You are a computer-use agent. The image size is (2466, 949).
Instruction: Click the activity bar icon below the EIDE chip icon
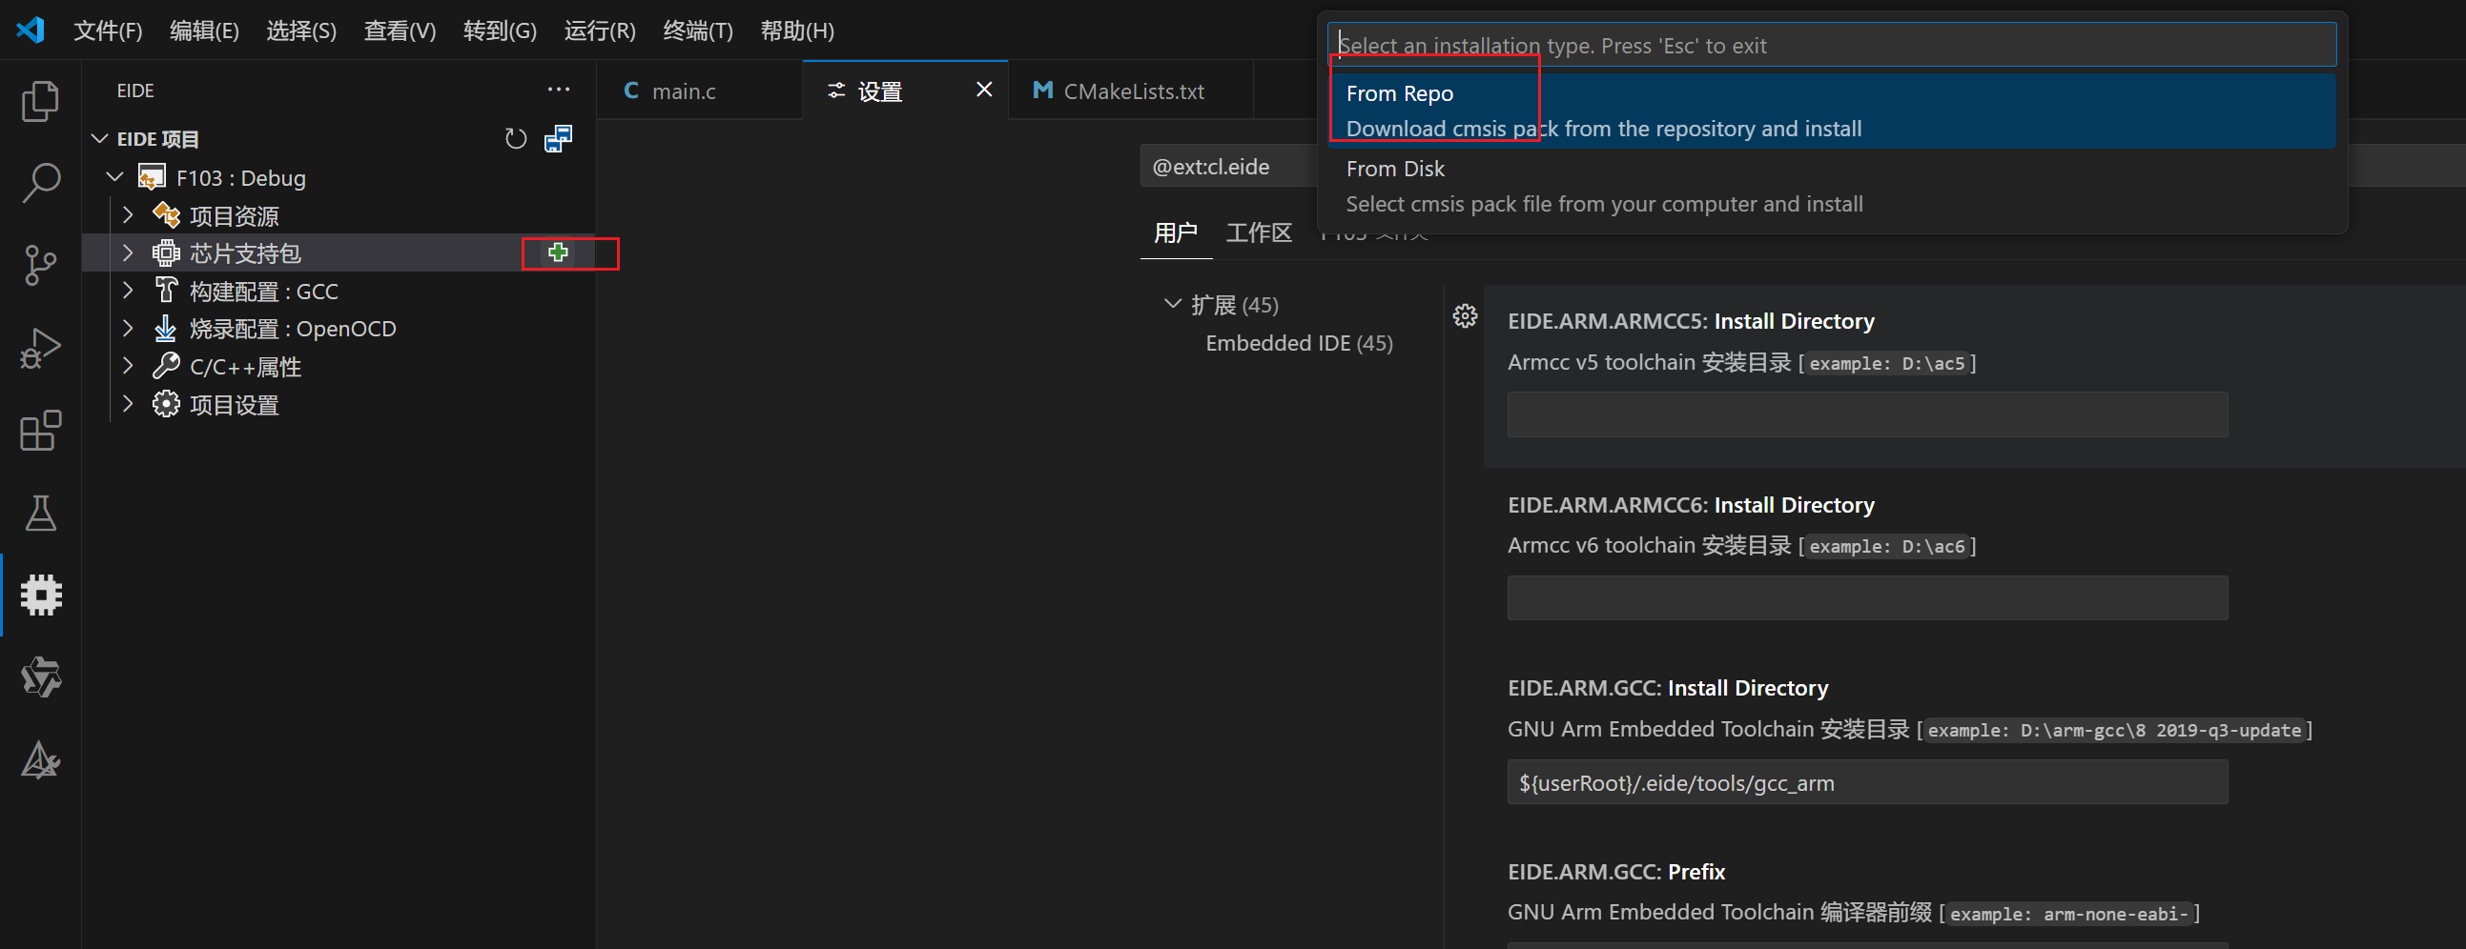click(x=40, y=677)
